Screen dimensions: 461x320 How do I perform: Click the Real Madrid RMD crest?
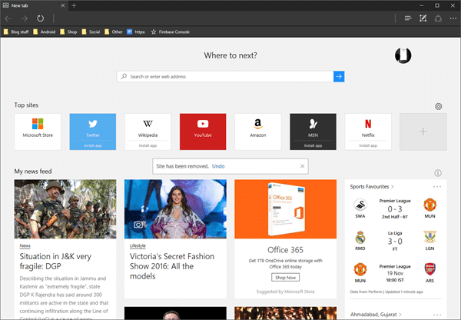pyautogui.click(x=360, y=237)
